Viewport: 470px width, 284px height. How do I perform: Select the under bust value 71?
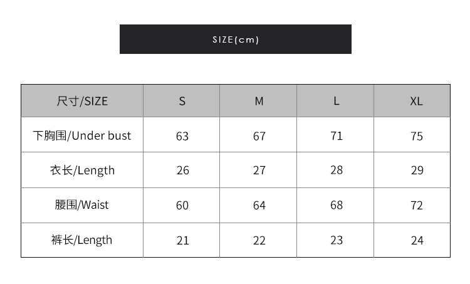(x=337, y=136)
